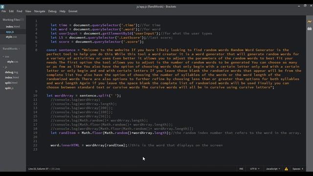Viewport: 313px width, 176px height.
Task: Minimize the Brackets window
Action: tap(299, 6)
